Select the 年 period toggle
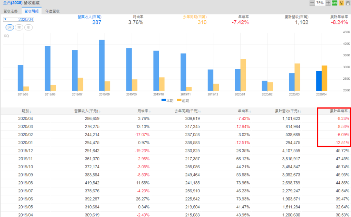Viewport: 351px width, 217px height. [x=28, y=27]
